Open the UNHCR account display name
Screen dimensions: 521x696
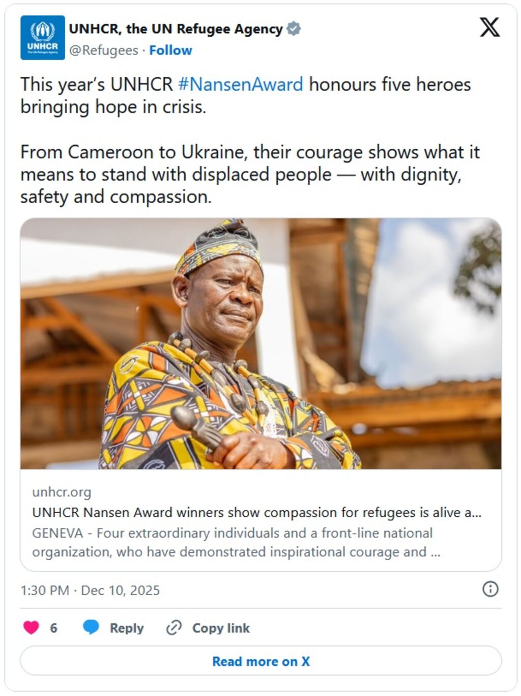pyautogui.click(x=176, y=29)
